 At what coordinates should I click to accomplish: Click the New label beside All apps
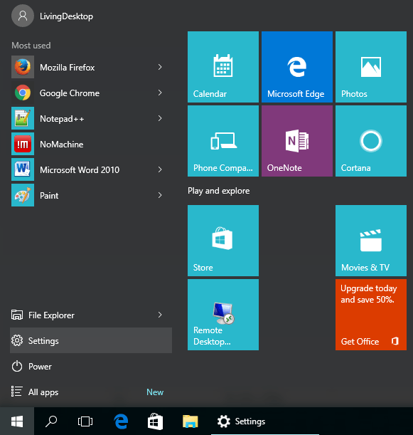click(155, 392)
